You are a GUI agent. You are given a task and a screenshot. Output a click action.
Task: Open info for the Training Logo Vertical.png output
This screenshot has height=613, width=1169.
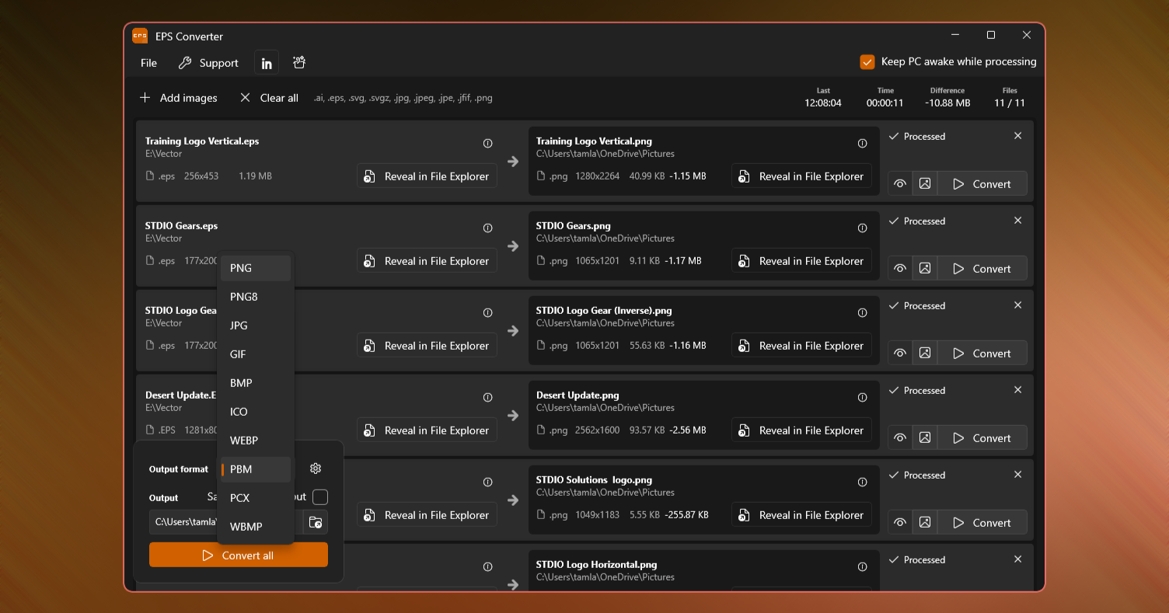coord(862,143)
